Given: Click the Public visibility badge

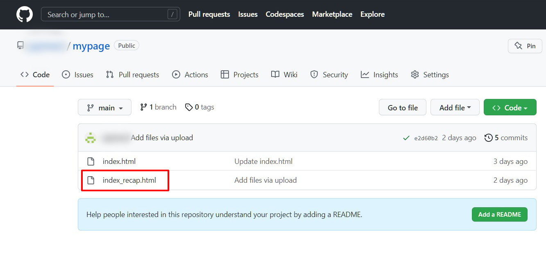Looking at the screenshot, I should point(127,45).
